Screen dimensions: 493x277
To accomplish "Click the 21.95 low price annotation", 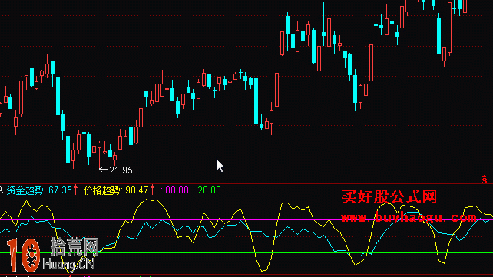I will [x=121, y=170].
